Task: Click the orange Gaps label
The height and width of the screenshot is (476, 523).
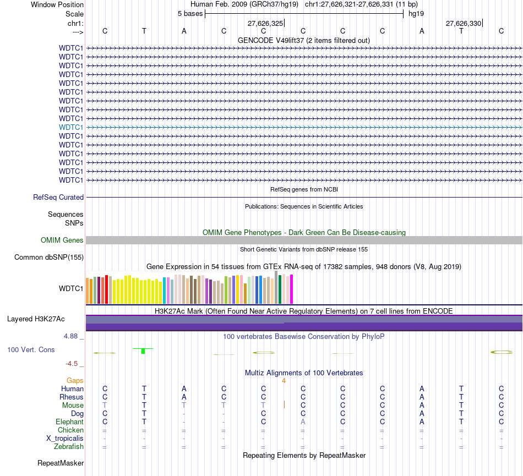Action: [x=75, y=380]
